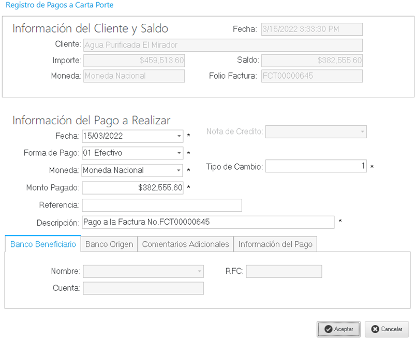Select the Comentarios Adicionales tab

185,244
